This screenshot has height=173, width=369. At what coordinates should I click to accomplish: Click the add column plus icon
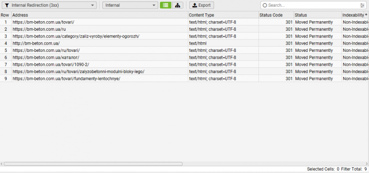[366, 14]
